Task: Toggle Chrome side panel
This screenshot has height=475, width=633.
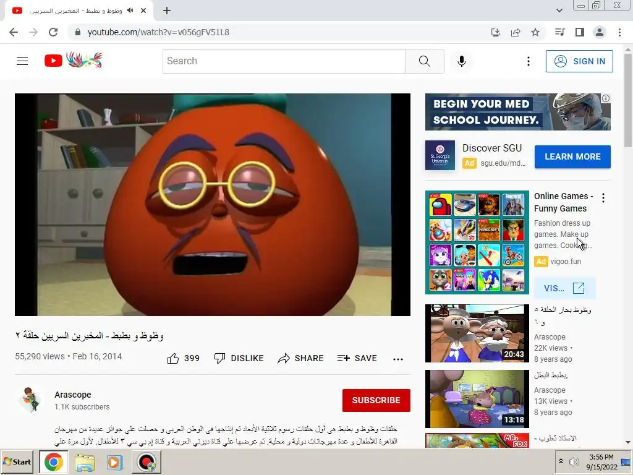Action: coord(580,32)
